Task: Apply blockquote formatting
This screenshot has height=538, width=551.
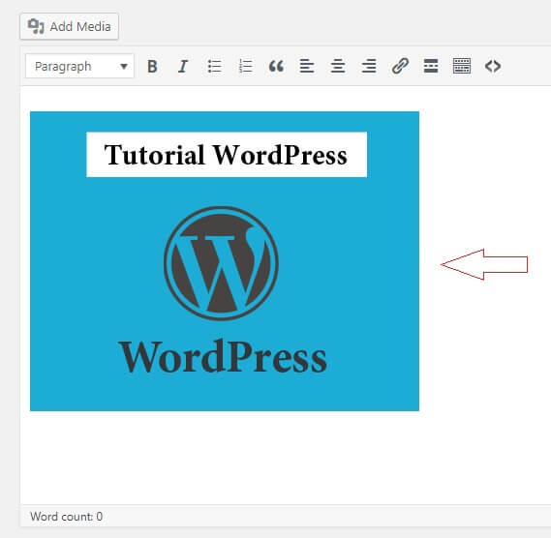Action: point(276,66)
